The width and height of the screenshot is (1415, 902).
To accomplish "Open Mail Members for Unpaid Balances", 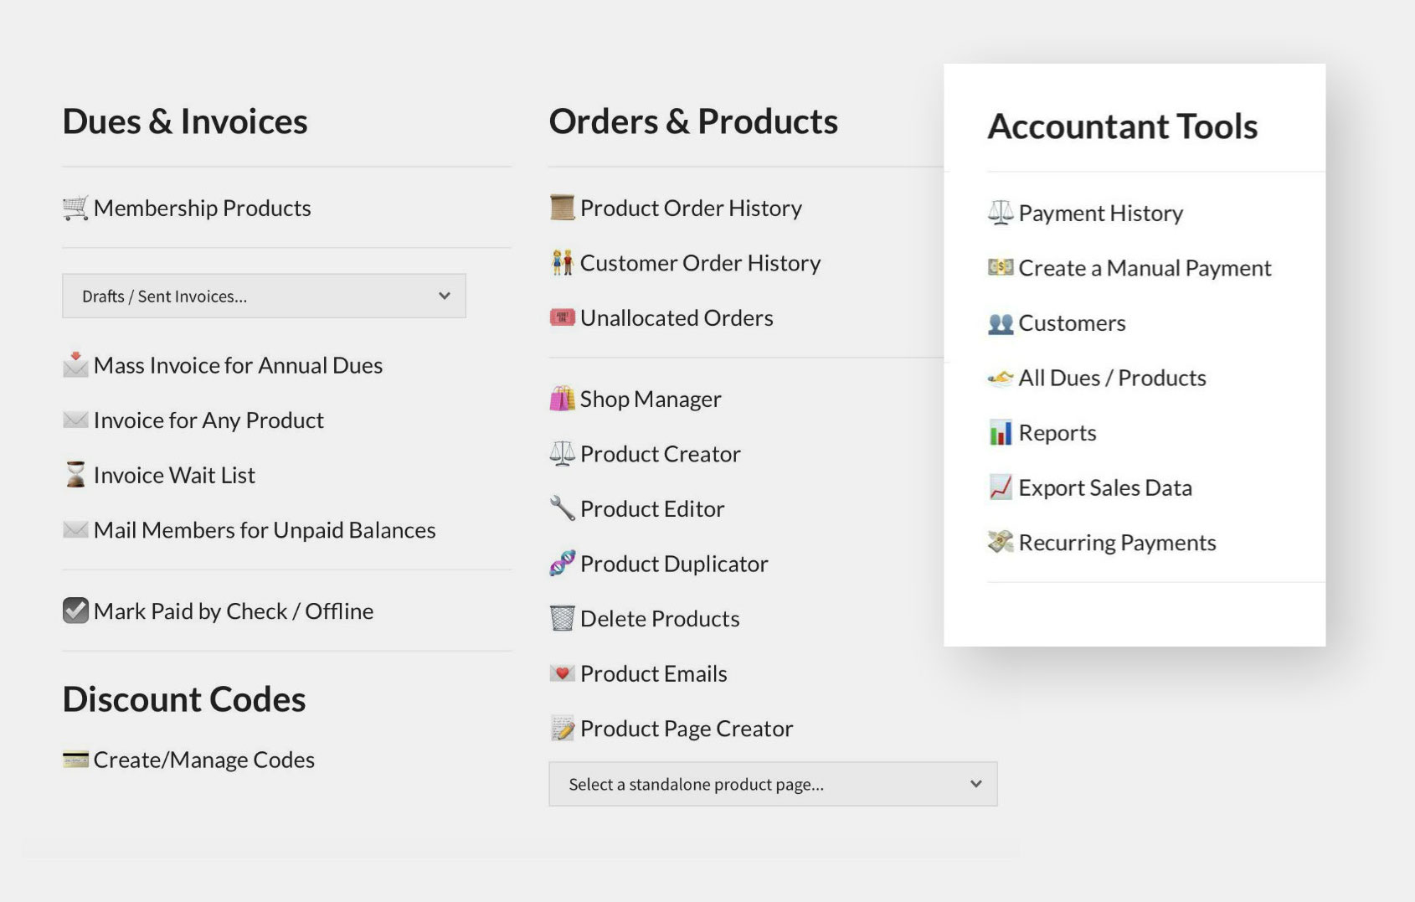I will click(265, 530).
